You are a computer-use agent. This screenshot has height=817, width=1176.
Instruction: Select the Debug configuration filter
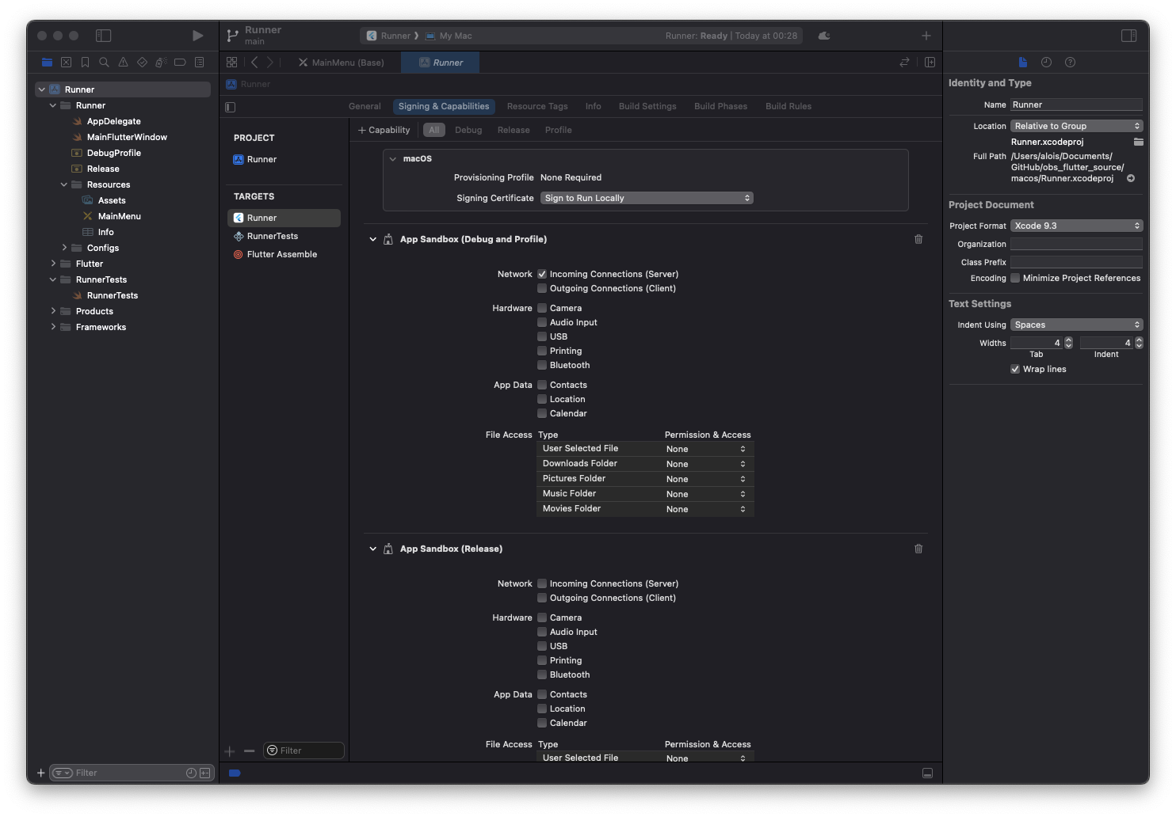pyautogui.click(x=468, y=130)
